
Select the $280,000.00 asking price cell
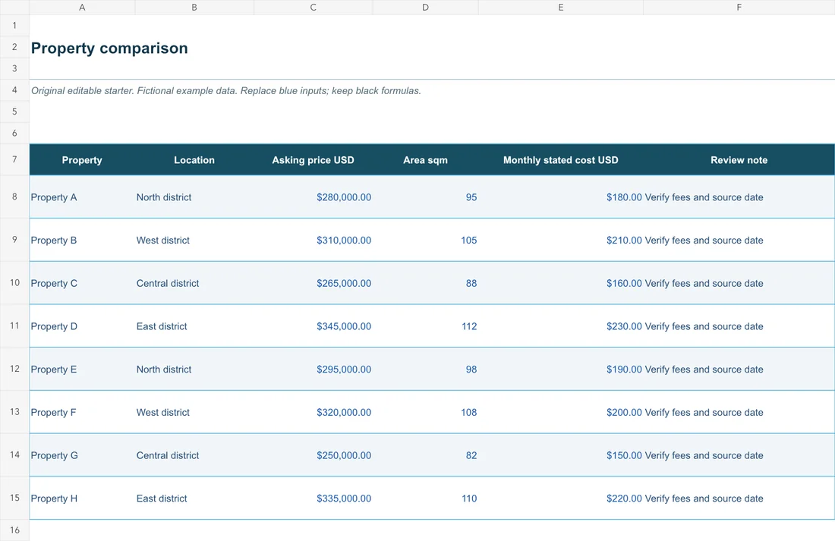(313, 197)
